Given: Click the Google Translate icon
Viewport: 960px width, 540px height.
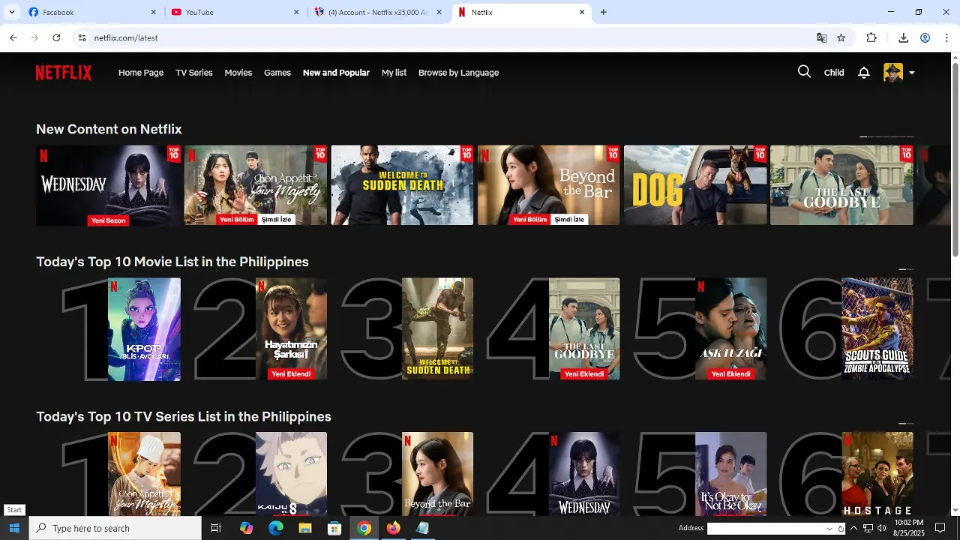Looking at the screenshot, I should (822, 37).
